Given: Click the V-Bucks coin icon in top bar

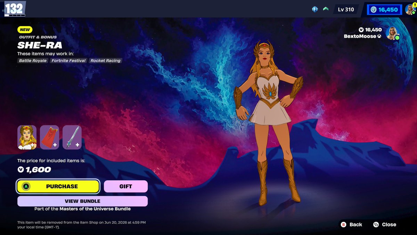Looking at the screenshot, I should pyautogui.click(x=374, y=10).
